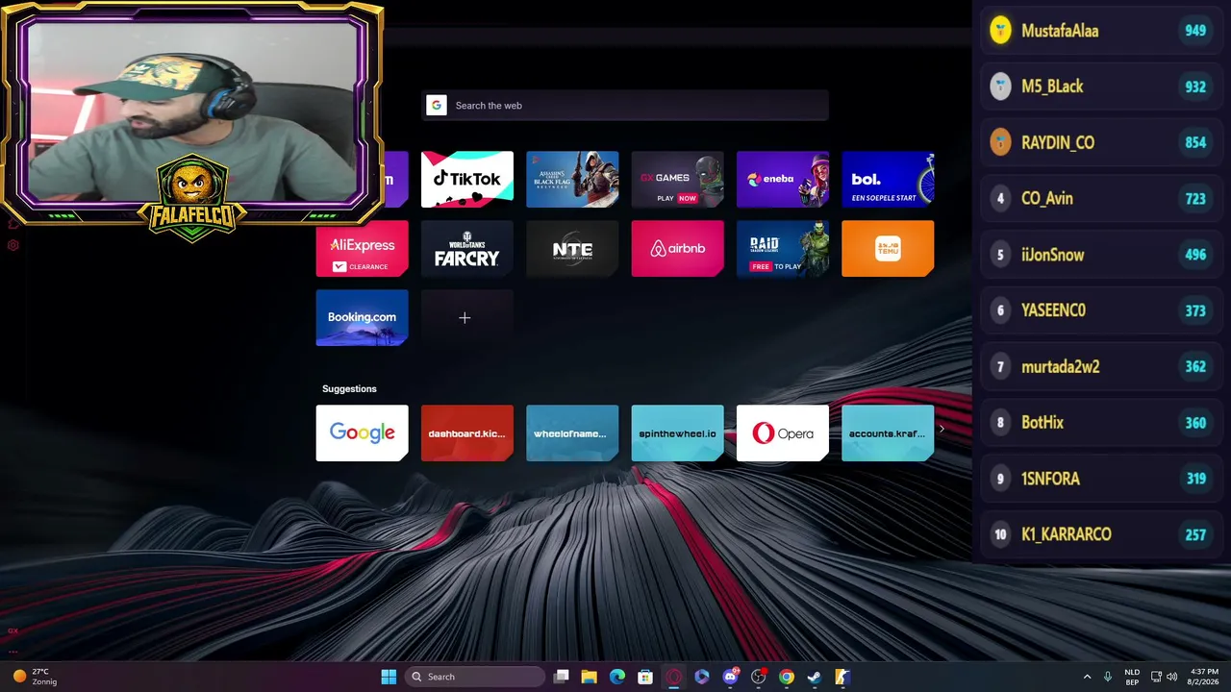Open the accounts.kraf... suggestion tile
Viewport: 1231px width, 692px height.
[888, 432]
